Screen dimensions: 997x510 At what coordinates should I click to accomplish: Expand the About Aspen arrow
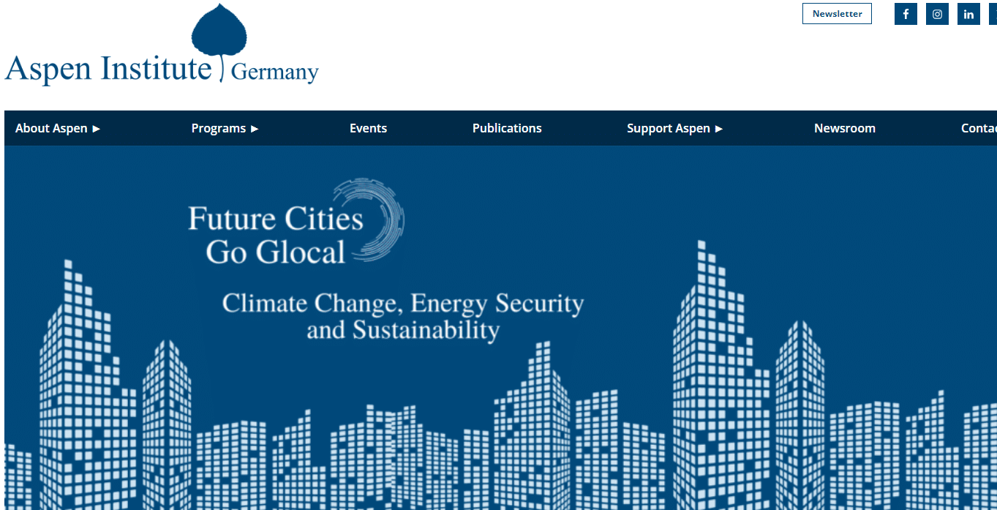click(x=97, y=129)
